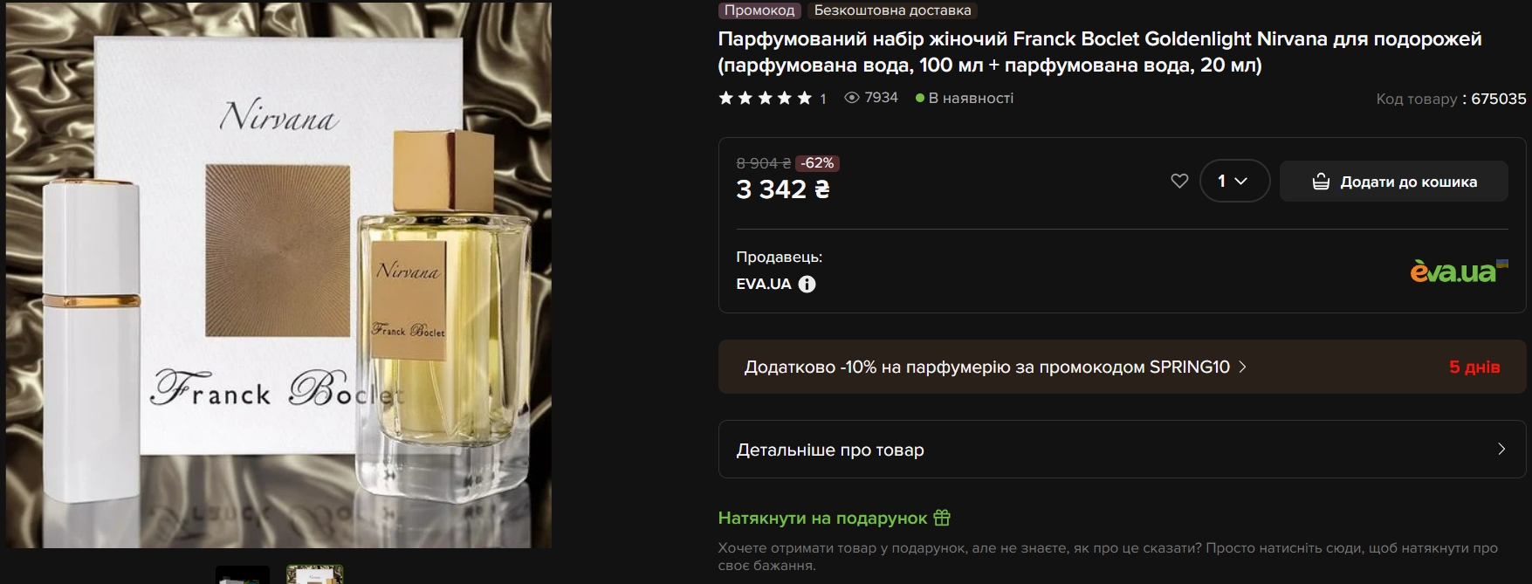Click Додати до кошика button
1532x584 pixels.
[x=1394, y=182]
